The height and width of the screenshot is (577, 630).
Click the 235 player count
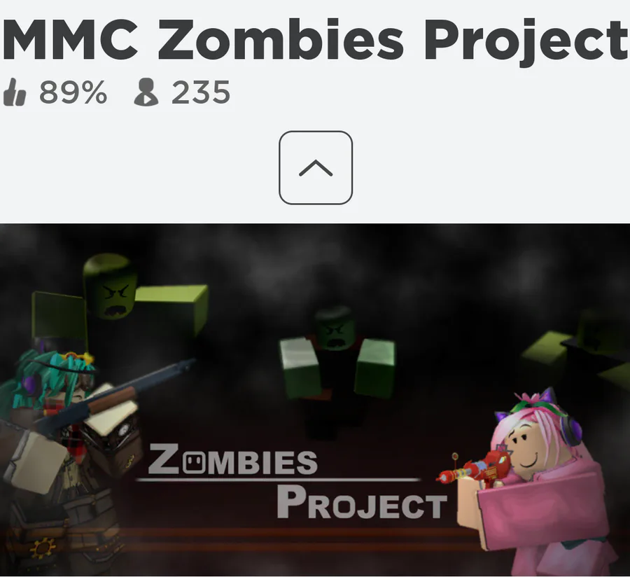click(x=200, y=92)
